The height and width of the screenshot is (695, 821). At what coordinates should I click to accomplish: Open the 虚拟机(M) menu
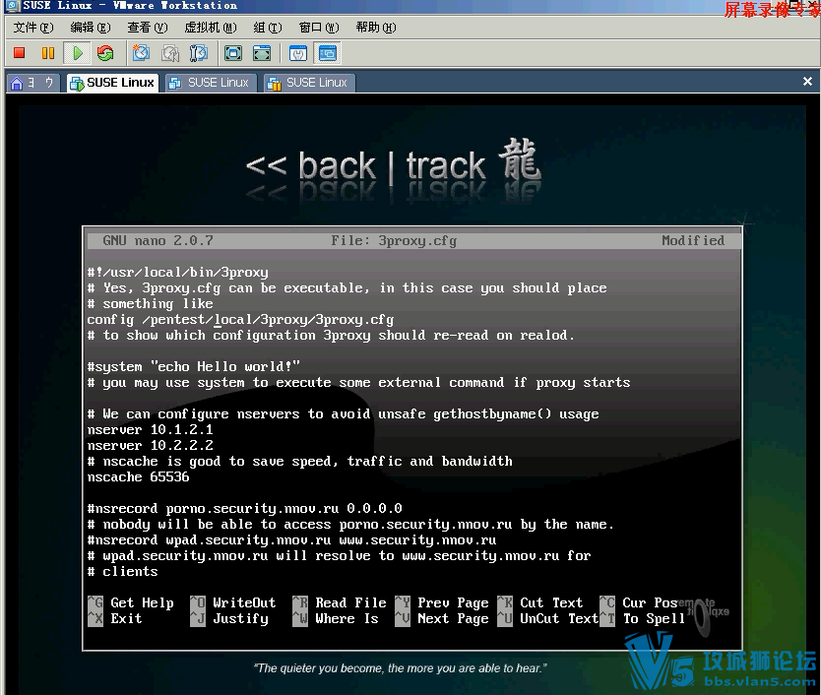(x=211, y=28)
